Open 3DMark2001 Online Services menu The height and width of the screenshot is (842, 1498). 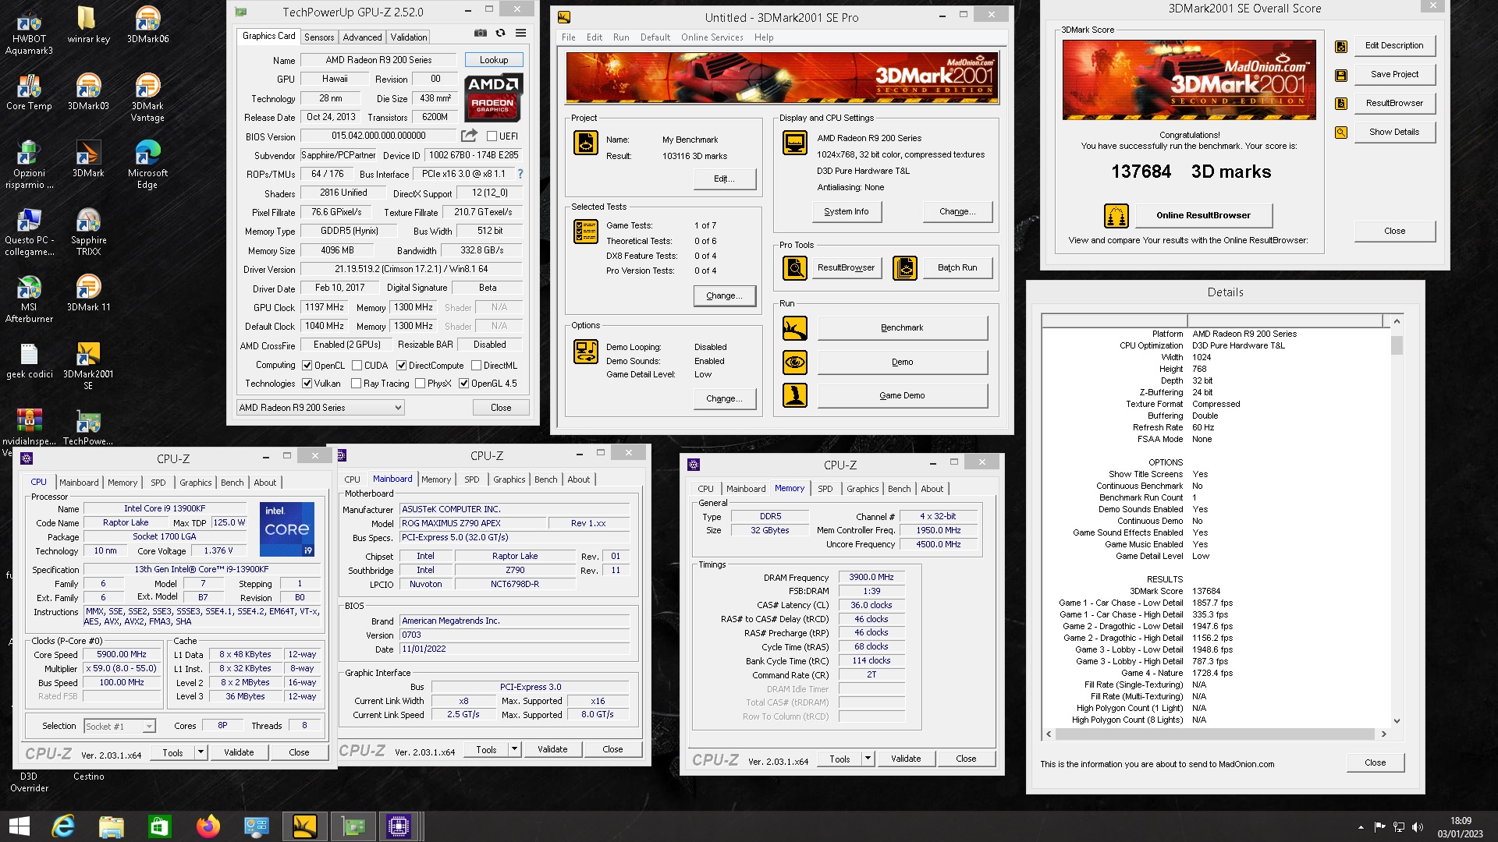(712, 37)
